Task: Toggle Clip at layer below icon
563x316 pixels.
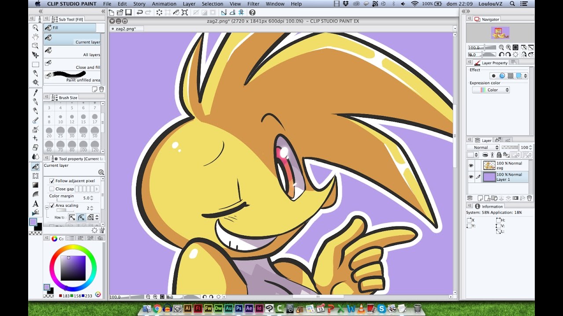Action: click(485, 155)
